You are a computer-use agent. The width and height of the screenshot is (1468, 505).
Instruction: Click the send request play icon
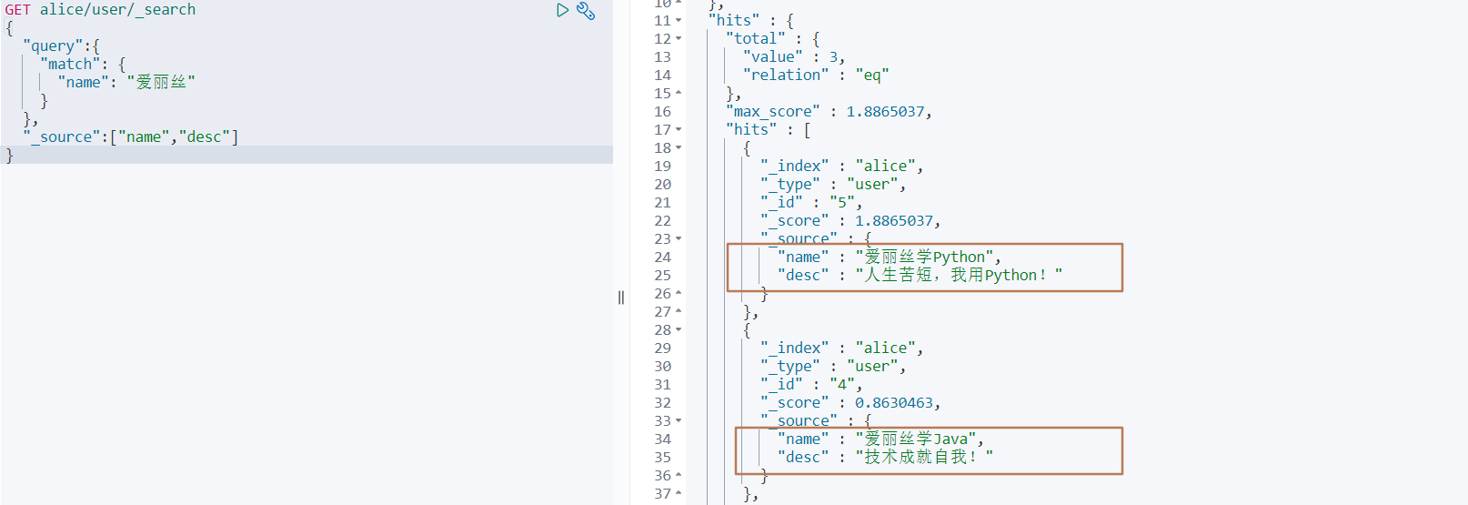pyautogui.click(x=562, y=10)
